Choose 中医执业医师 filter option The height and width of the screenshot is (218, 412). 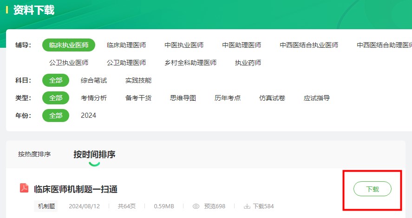[184, 45]
